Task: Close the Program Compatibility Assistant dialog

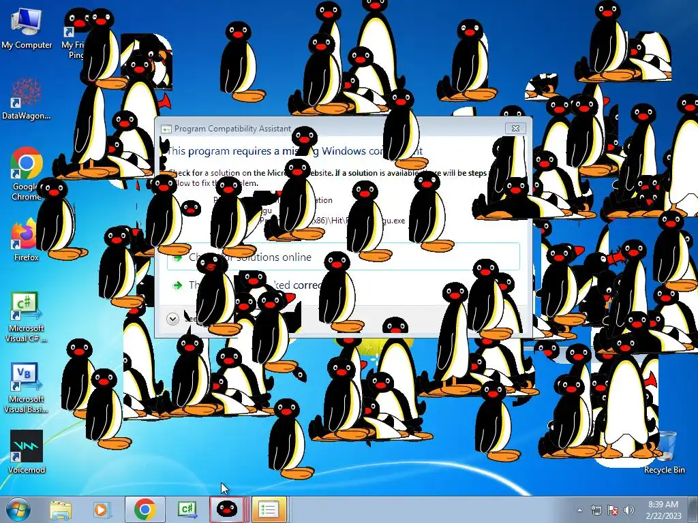Action: (515, 129)
